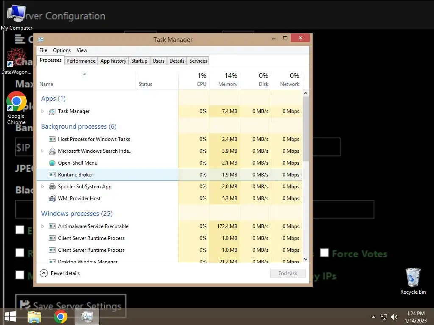The height and width of the screenshot is (325, 434).
Task: Toggle the Force Votes checkbox behind Task Manager
Action: (324, 253)
